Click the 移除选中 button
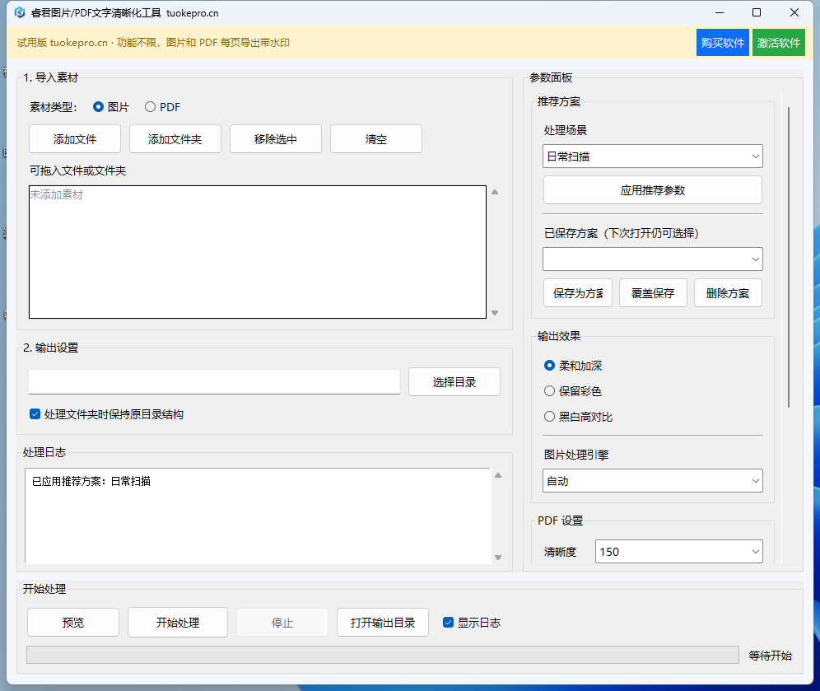820x691 pixels. point(276,139)
